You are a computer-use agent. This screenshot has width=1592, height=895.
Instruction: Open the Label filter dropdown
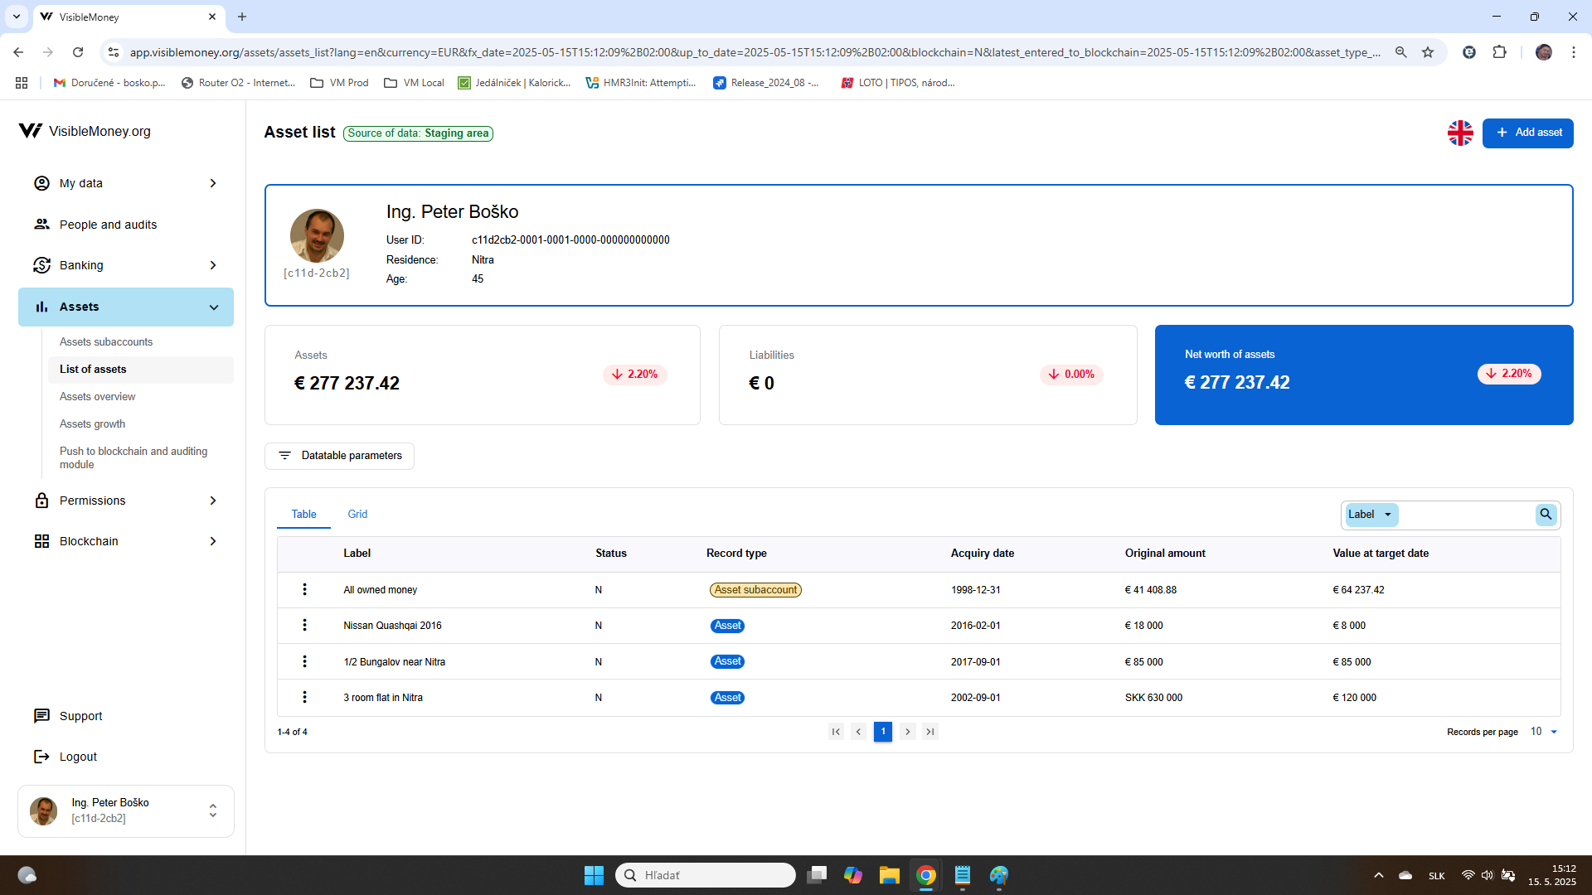1371,515
